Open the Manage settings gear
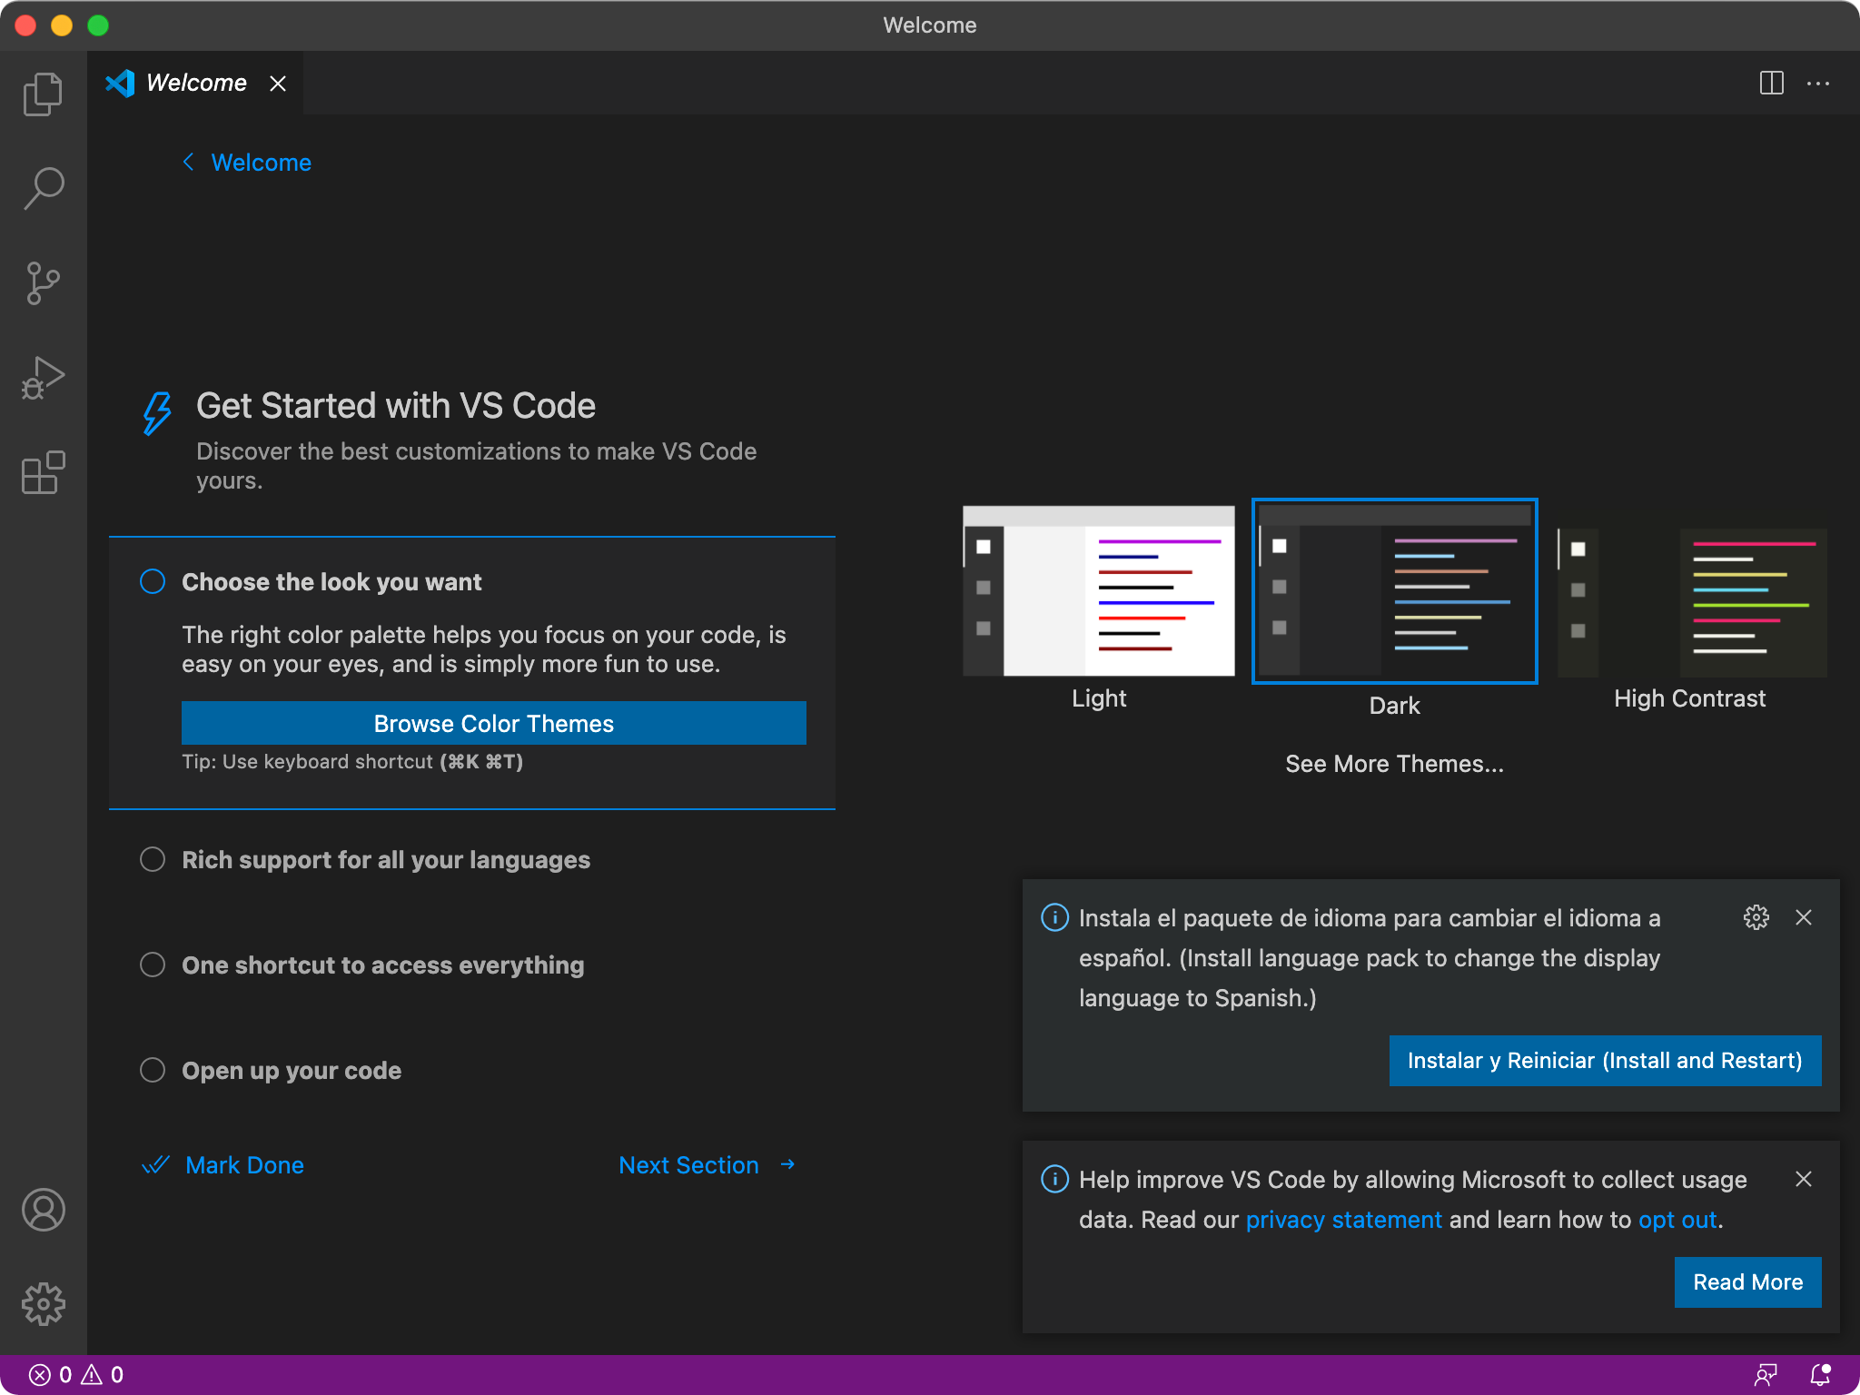Screen dimensions: 1860x1395 [x=45, y=1304]
